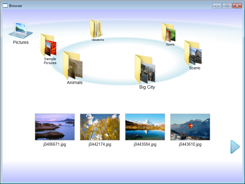Click the Big City label text
This screenshot has width=245, height=184.
[x=147, y=87]
